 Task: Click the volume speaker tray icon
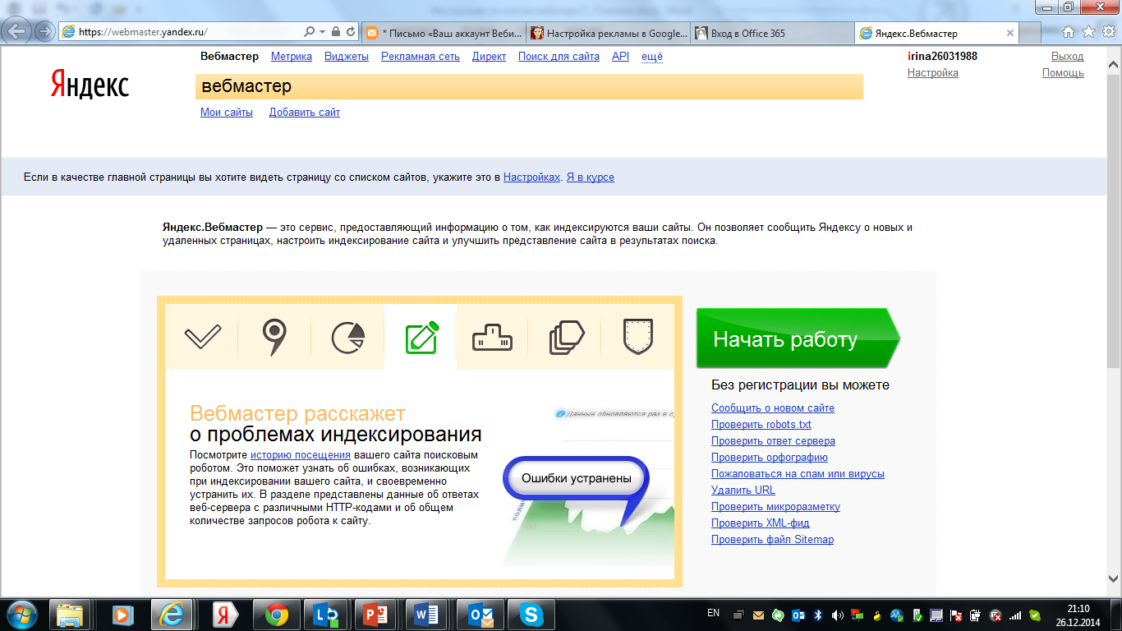click(x=837, y=615)
